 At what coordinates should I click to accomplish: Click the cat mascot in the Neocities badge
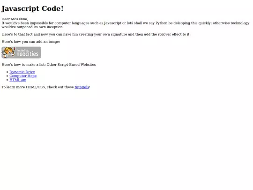(x=8, y=52)
